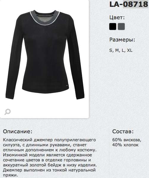Select size M in the sizes list
Viewport: 149px width, 178px height.
[117, 50]
